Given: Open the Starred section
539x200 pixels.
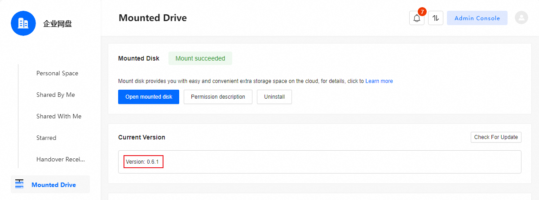Looking at the screenshot, I should click(46, 138).
